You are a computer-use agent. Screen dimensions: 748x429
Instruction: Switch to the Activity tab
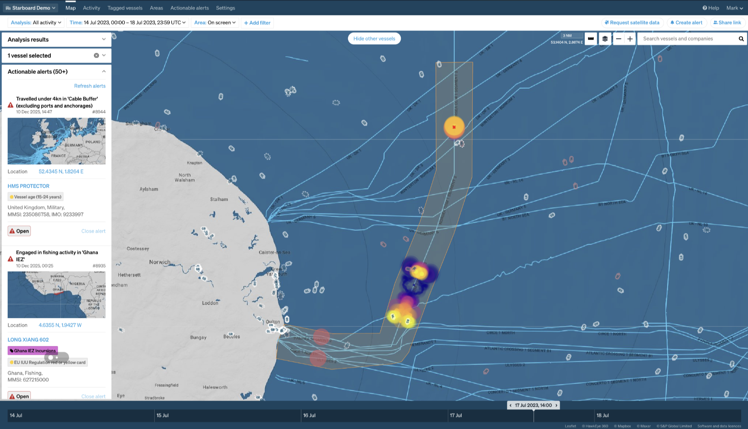[x=91, y=8]
